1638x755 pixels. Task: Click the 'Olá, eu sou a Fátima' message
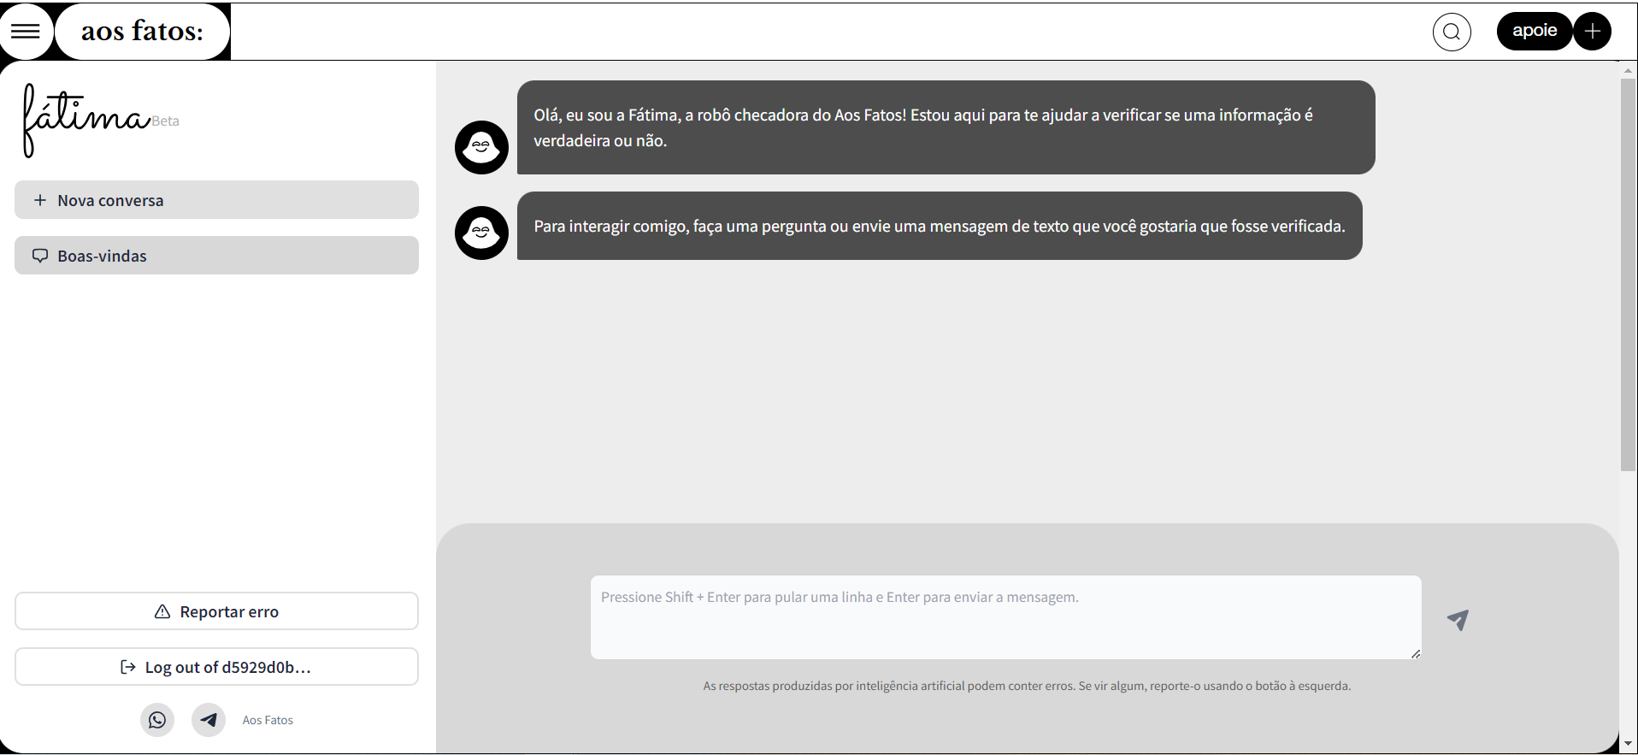click(x=946, y=127)
